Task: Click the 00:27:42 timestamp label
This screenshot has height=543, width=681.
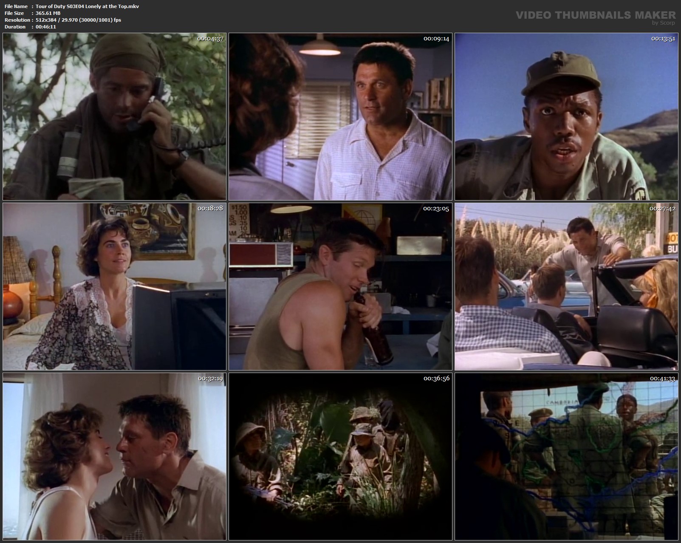Action: pyautogui.click(x=662, y=208)
